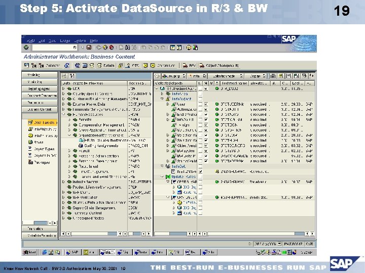The height and width of the screenshot is (273, 365).
Task: Open the Transport Connection section
Action: point(40,96)
